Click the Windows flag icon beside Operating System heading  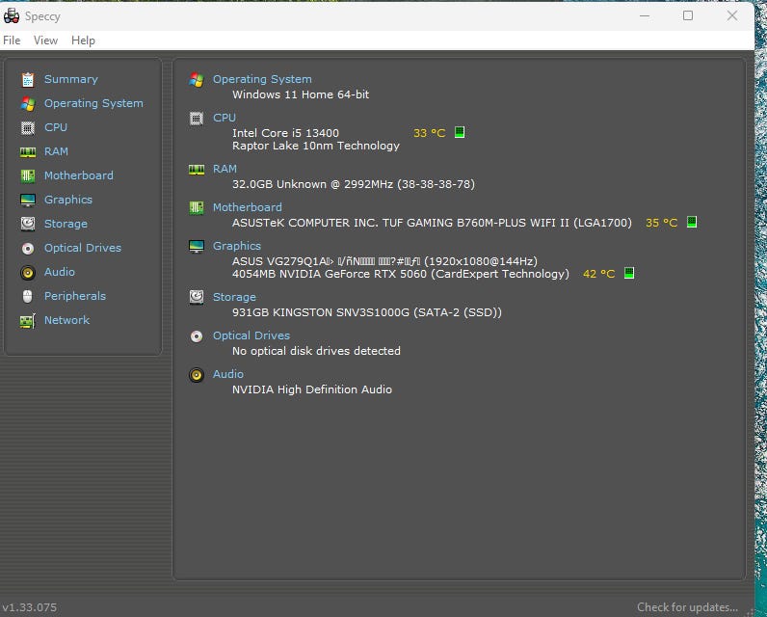pos(197,80)
